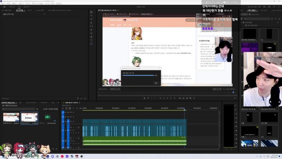282x159 pixels.
Task: Select the audio clip thumbnail in project panel
Action: point(48,117)
